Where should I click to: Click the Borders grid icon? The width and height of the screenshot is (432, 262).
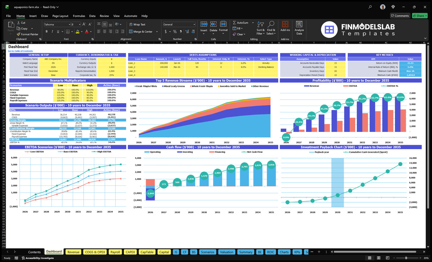(68, 32)
